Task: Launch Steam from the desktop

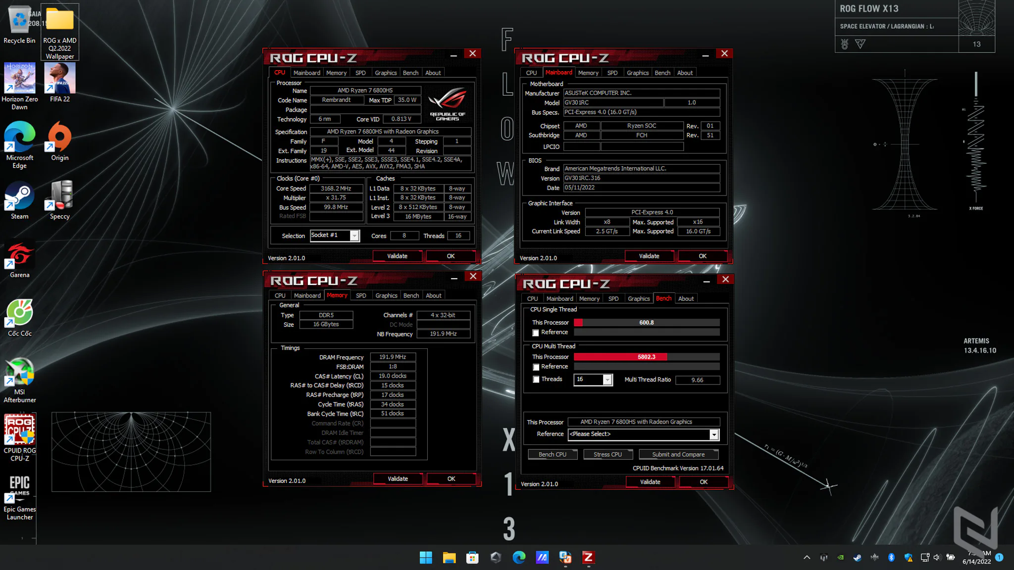Action: (x=19, y=200)
